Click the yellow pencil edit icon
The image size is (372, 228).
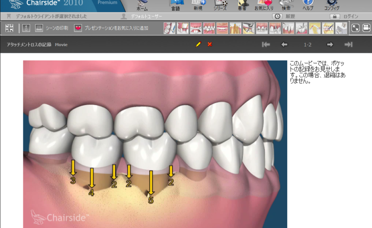(x=199, y=44)
